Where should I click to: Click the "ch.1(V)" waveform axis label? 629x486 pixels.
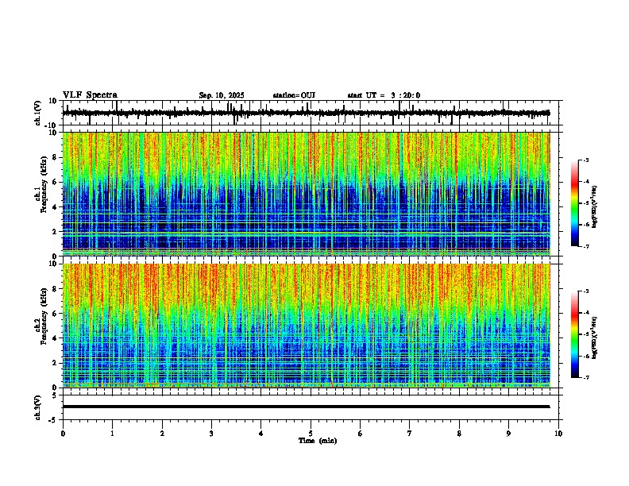tap(38, 113)
